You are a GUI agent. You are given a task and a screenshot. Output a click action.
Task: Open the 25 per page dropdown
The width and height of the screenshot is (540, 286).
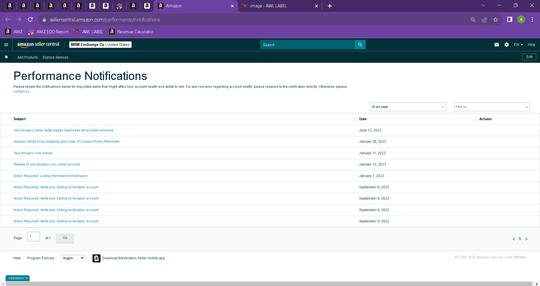[408, 107]
